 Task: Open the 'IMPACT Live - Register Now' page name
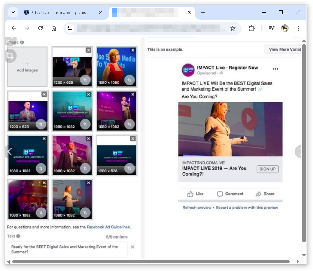click(x=228, y=68)
